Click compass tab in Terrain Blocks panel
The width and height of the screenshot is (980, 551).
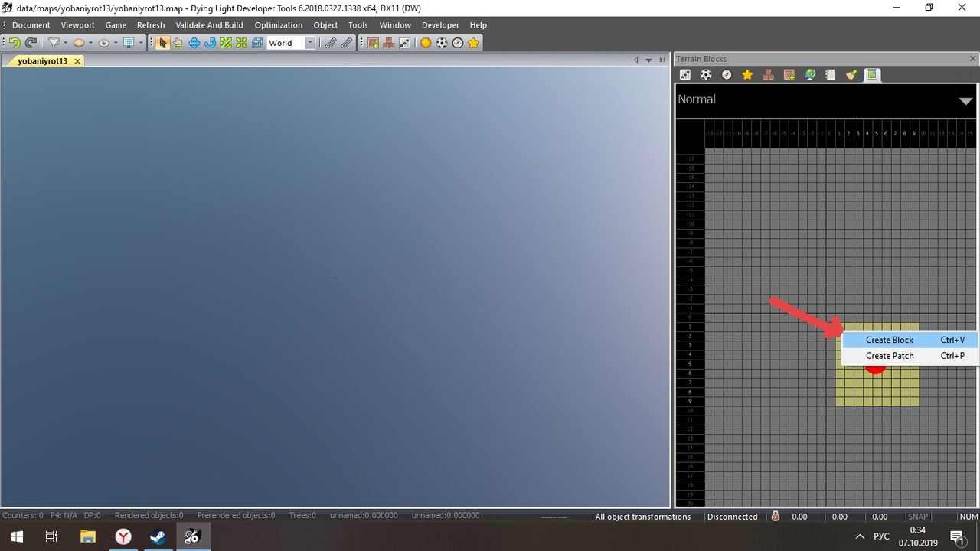[x=727, y=75]
